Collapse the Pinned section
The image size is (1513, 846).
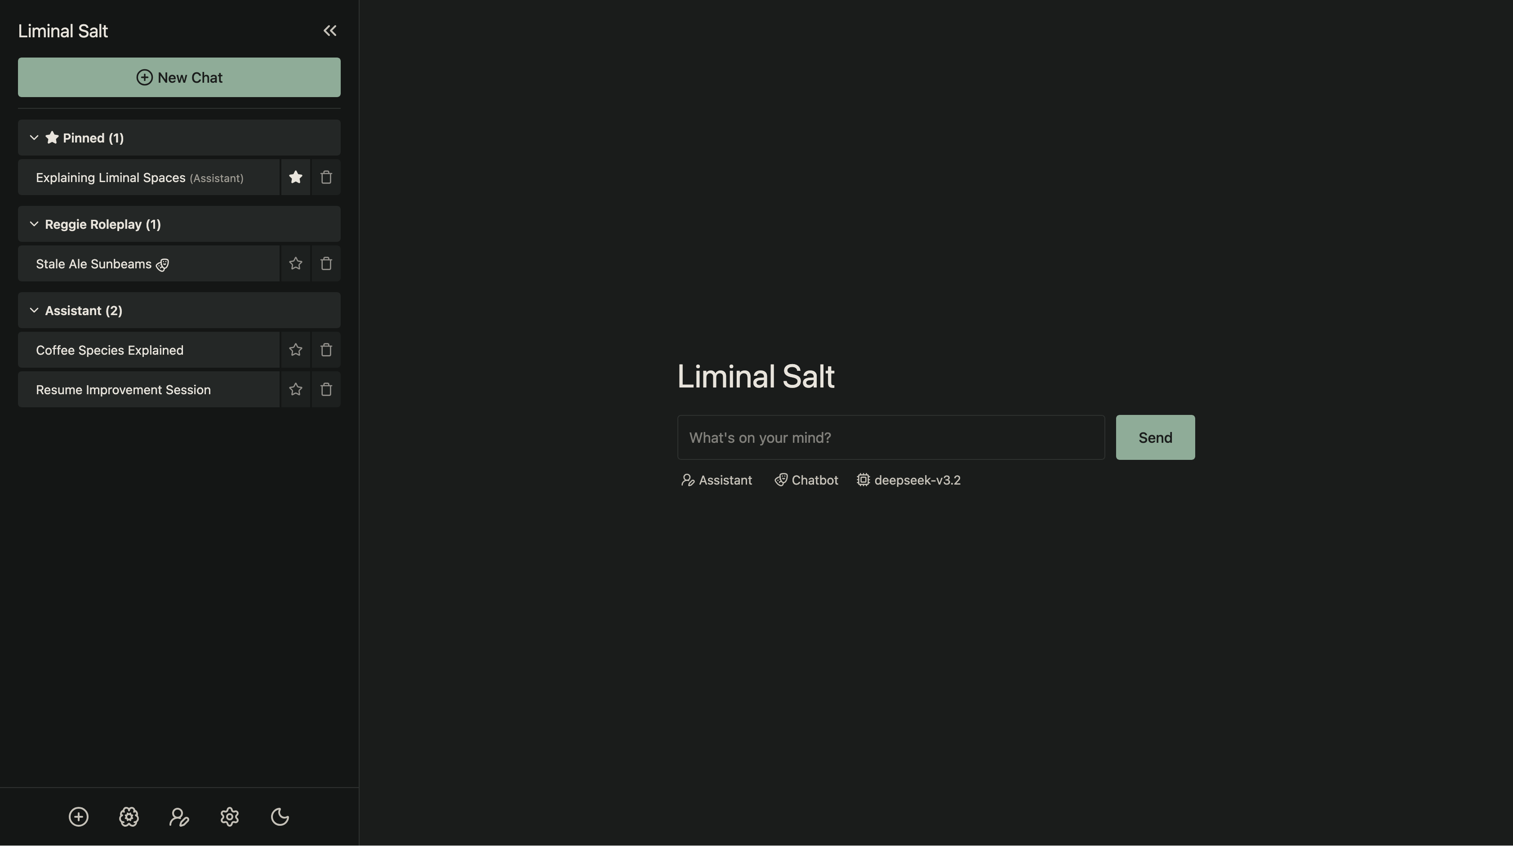click(x=34, y=138)
